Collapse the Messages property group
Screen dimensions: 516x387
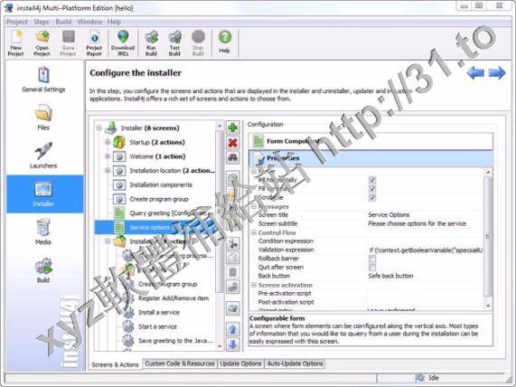click(x=254, y=206)
